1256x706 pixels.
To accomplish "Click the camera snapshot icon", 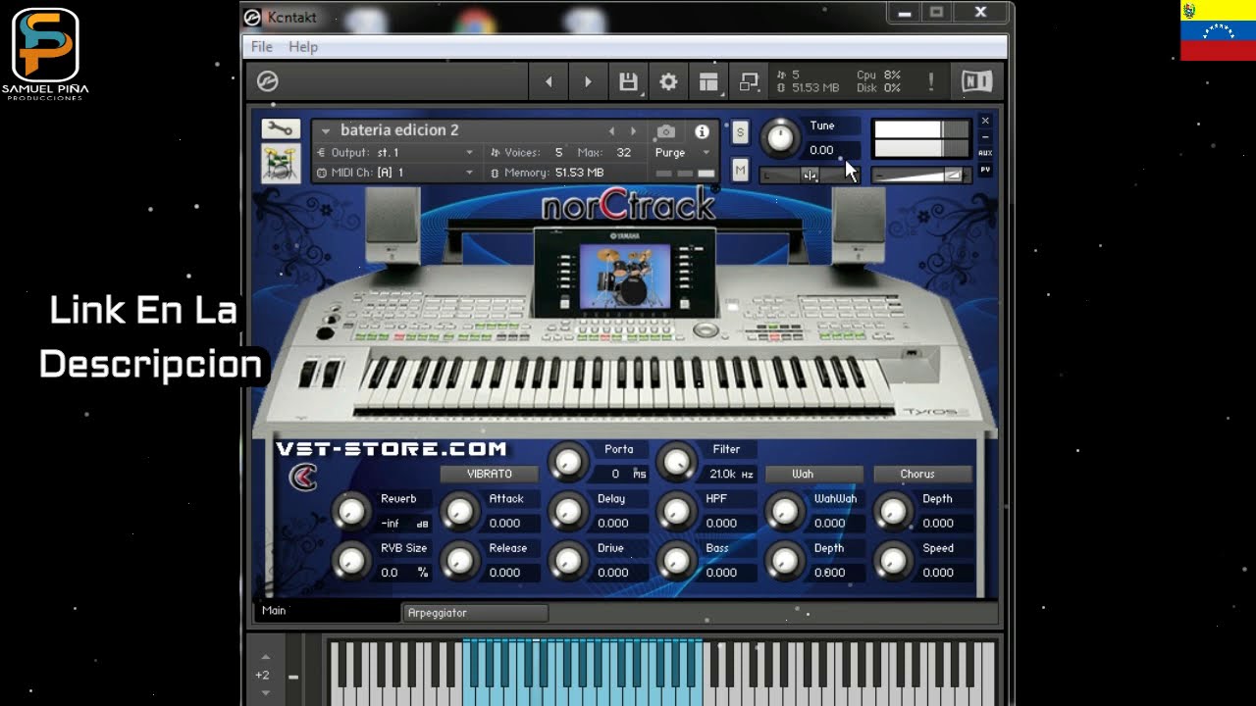I will coord(666,130).
